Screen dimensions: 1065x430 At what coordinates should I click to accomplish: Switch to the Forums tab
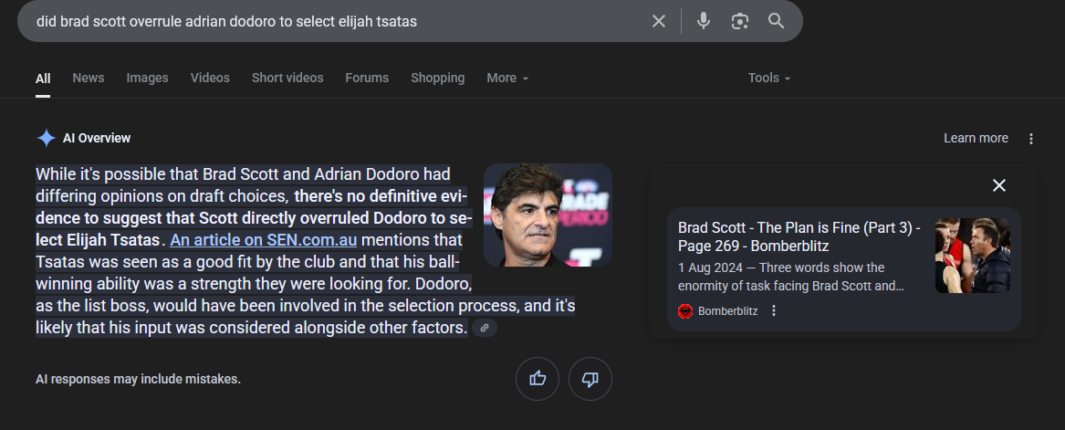[x=367, y=79]
